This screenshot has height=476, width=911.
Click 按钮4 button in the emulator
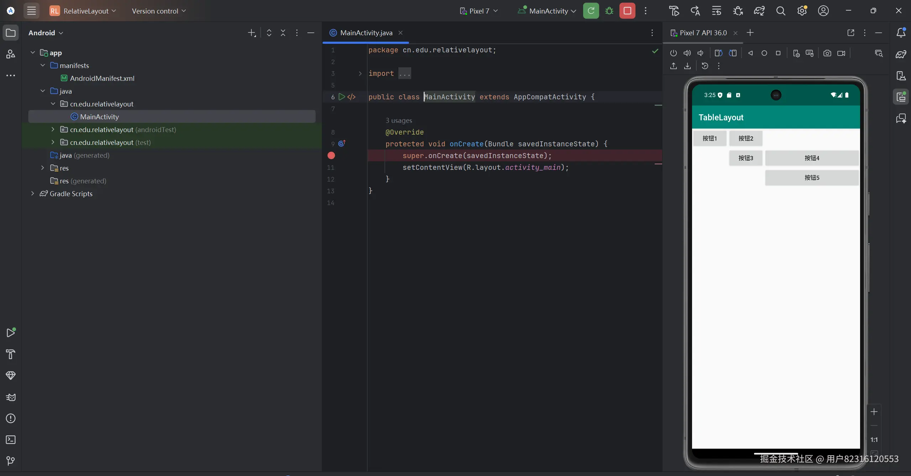click(x=812, y=158)
